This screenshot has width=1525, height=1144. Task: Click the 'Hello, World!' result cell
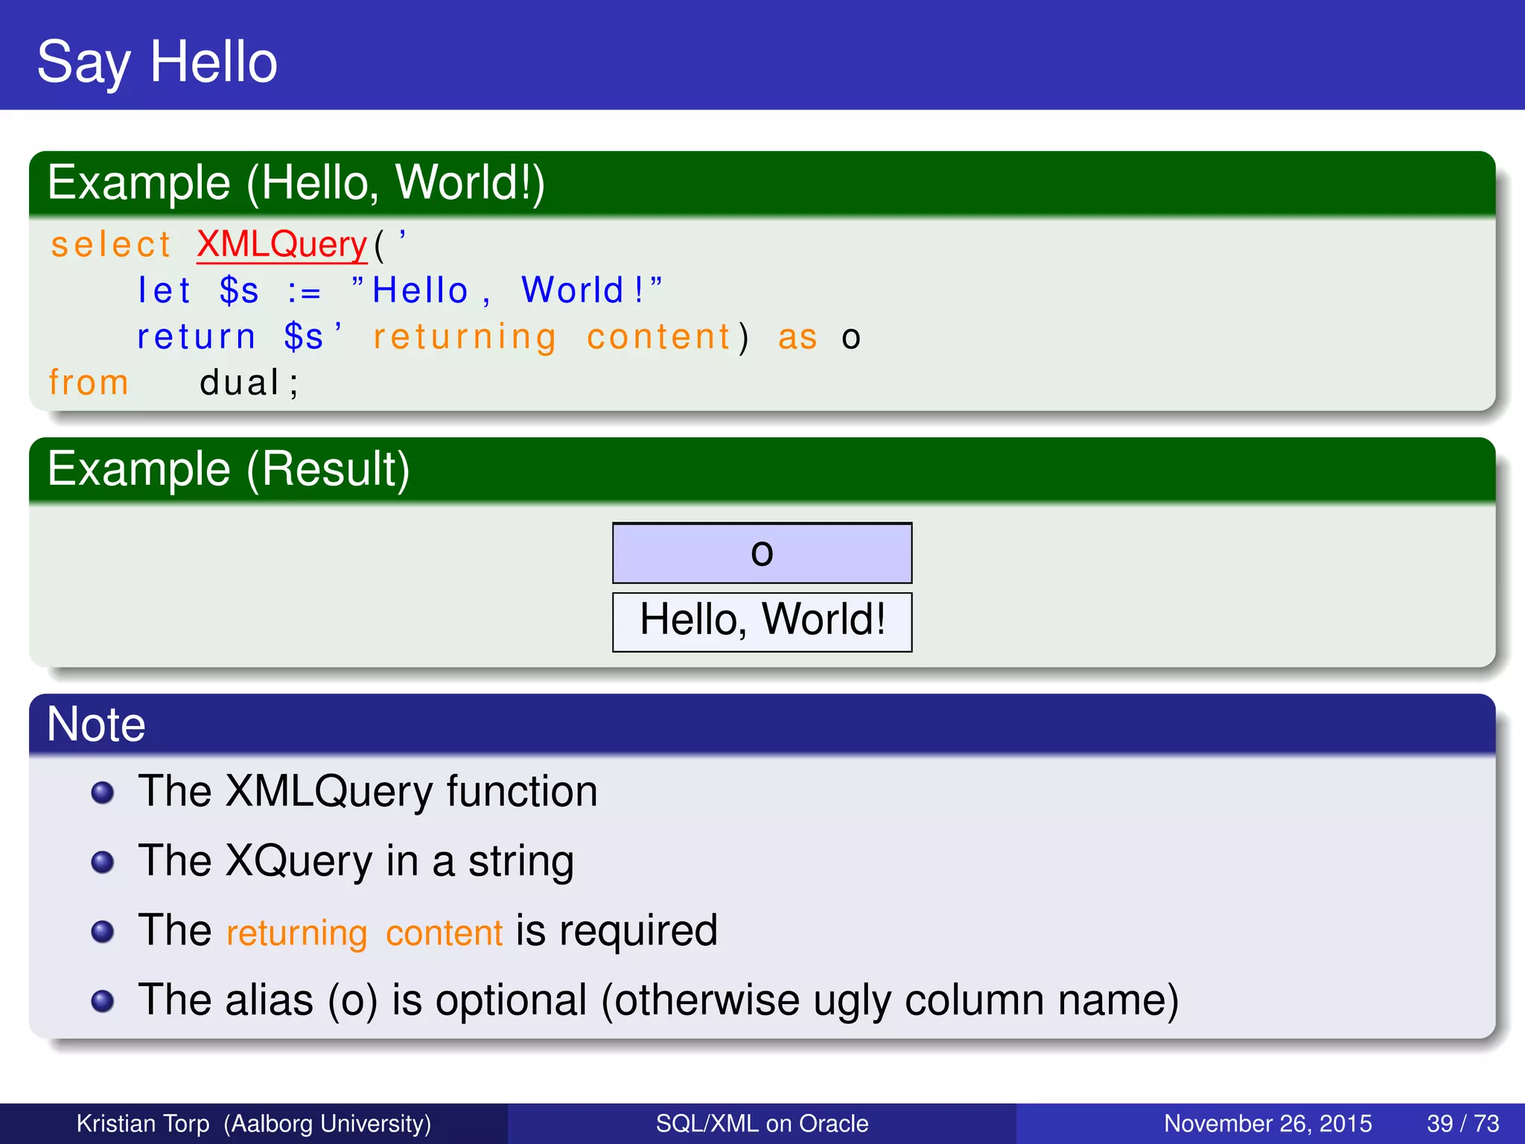pyautogui.click(x=762, y=622)
